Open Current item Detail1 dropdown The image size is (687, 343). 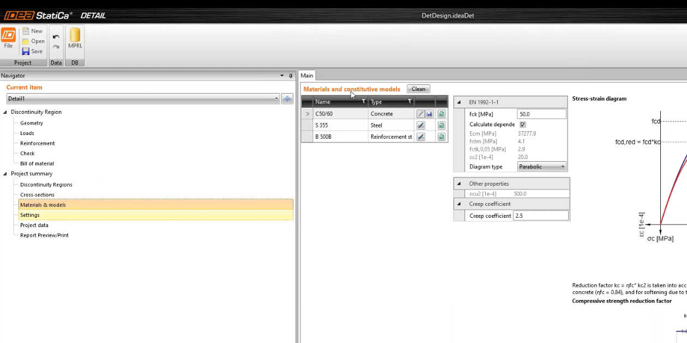143,99
